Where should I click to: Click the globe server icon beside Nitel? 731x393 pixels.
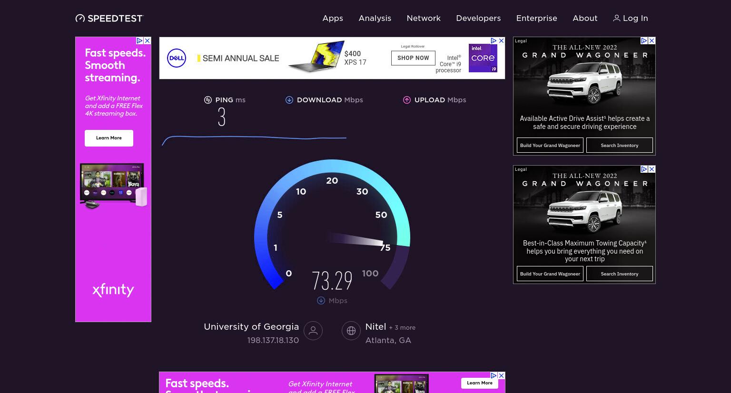coord(351,331)
